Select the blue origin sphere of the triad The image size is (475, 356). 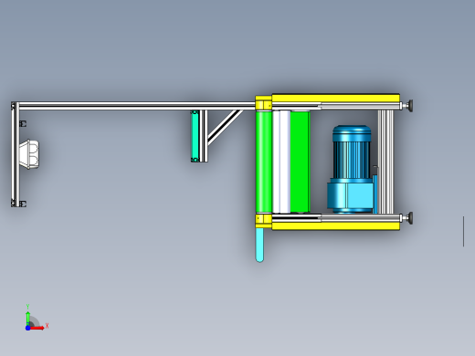[27, 328]
